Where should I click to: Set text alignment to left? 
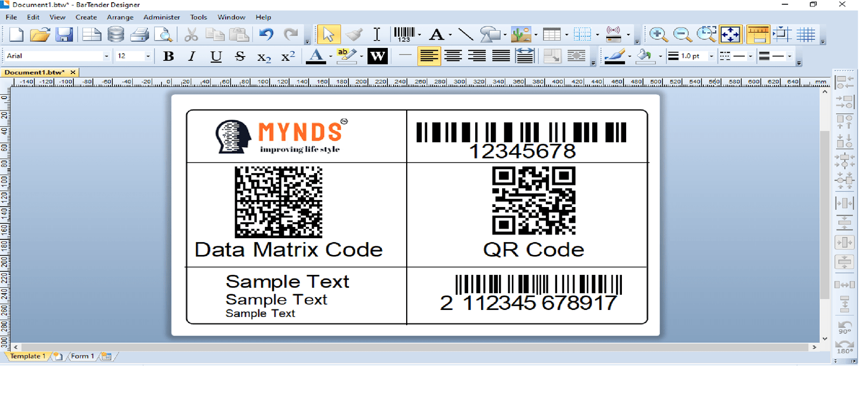429,56
